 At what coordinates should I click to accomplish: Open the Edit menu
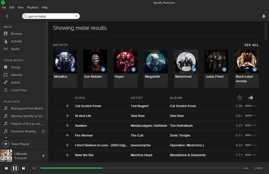coord(12,7)
